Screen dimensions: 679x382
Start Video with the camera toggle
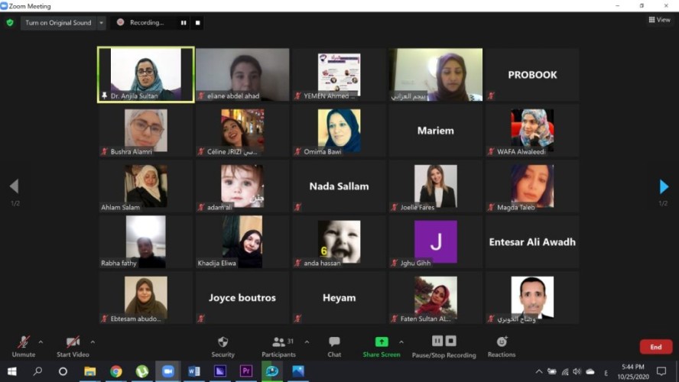[x=73, y=345]
